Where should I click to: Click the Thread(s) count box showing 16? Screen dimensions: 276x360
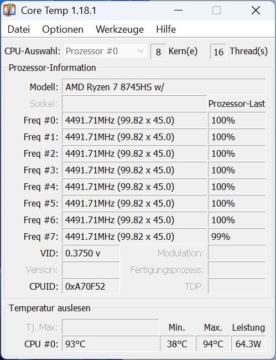pos(218,52)
